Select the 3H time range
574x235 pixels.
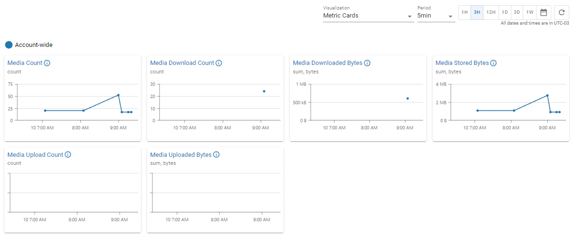(477, 12)
